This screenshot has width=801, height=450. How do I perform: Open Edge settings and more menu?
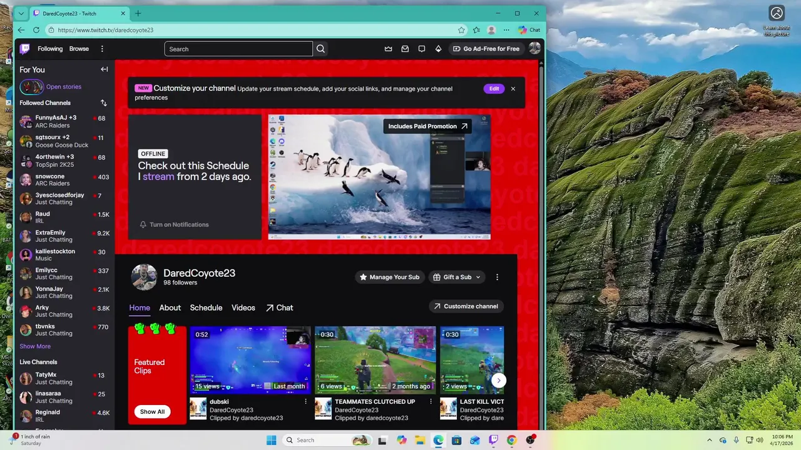[x=506, y=29]
